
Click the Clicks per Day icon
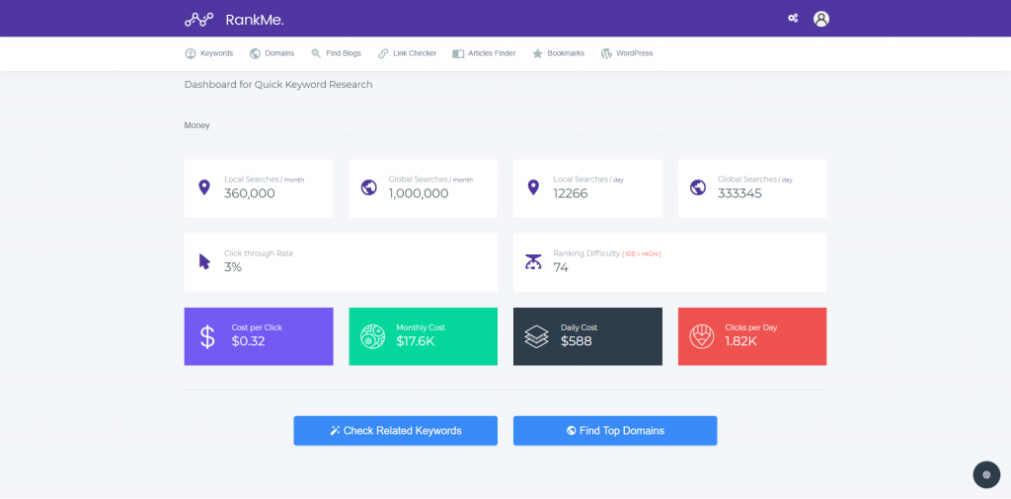coord(701,336)
